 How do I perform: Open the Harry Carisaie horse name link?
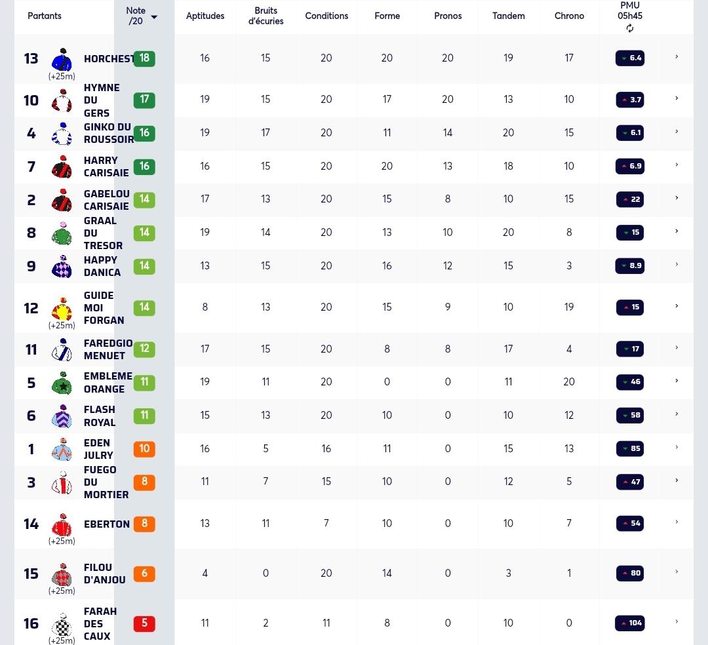click(x=106, y=166)
